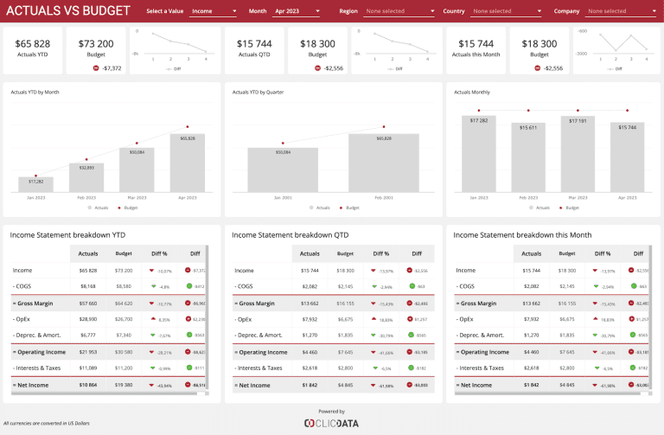
Task: Click the red minus icon beside -$7,372
Action: click(x=96, y=67)
